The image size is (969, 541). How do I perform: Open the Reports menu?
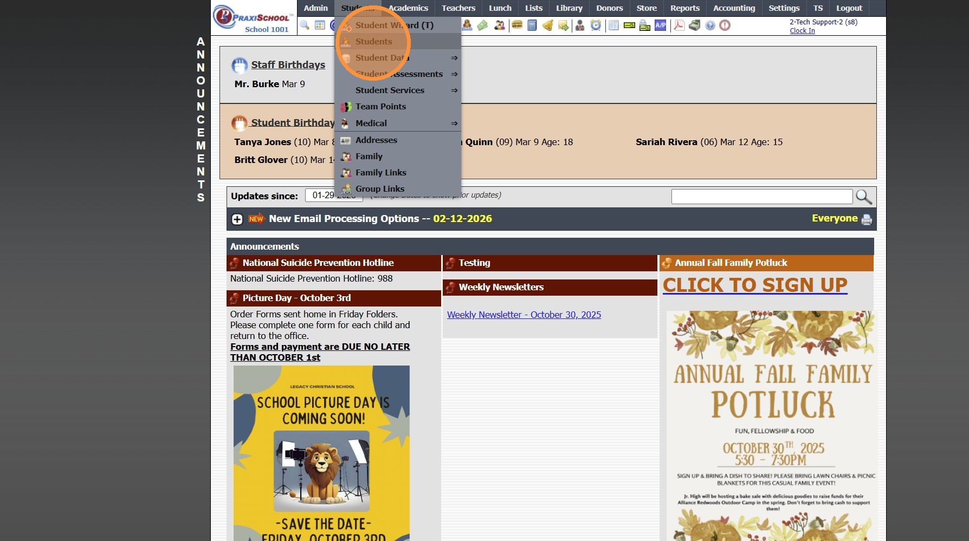click(x=685, y=8)
